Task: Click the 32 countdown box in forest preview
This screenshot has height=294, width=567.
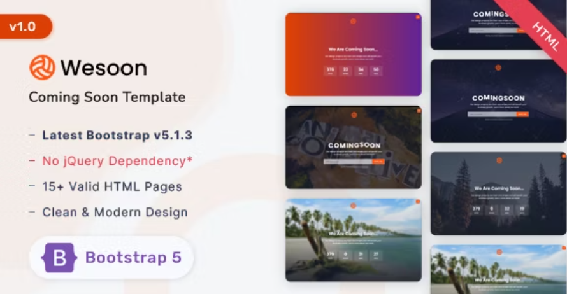Action: pos(506,210)
